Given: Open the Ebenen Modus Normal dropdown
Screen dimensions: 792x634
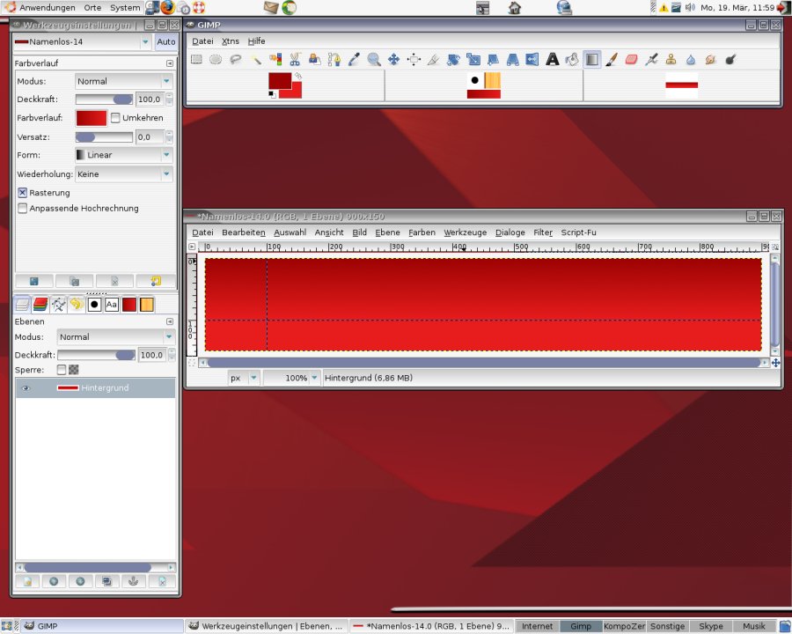Looking at the screenshot, I should pyautogui.click(x=115, y=336).
